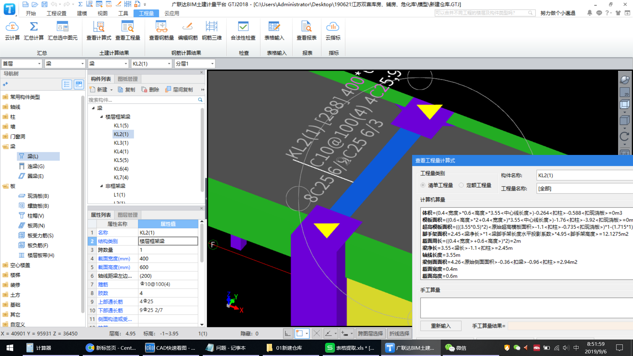The image size is (633, 356).
Task: Click 层间复制 in the component list
Action: click(x=179, y=90)
